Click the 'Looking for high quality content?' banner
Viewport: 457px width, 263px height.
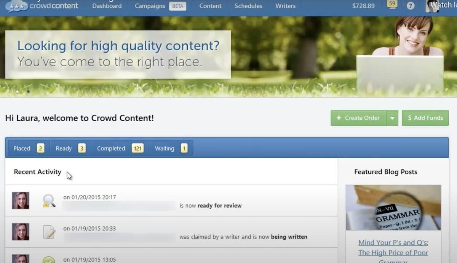118,55
